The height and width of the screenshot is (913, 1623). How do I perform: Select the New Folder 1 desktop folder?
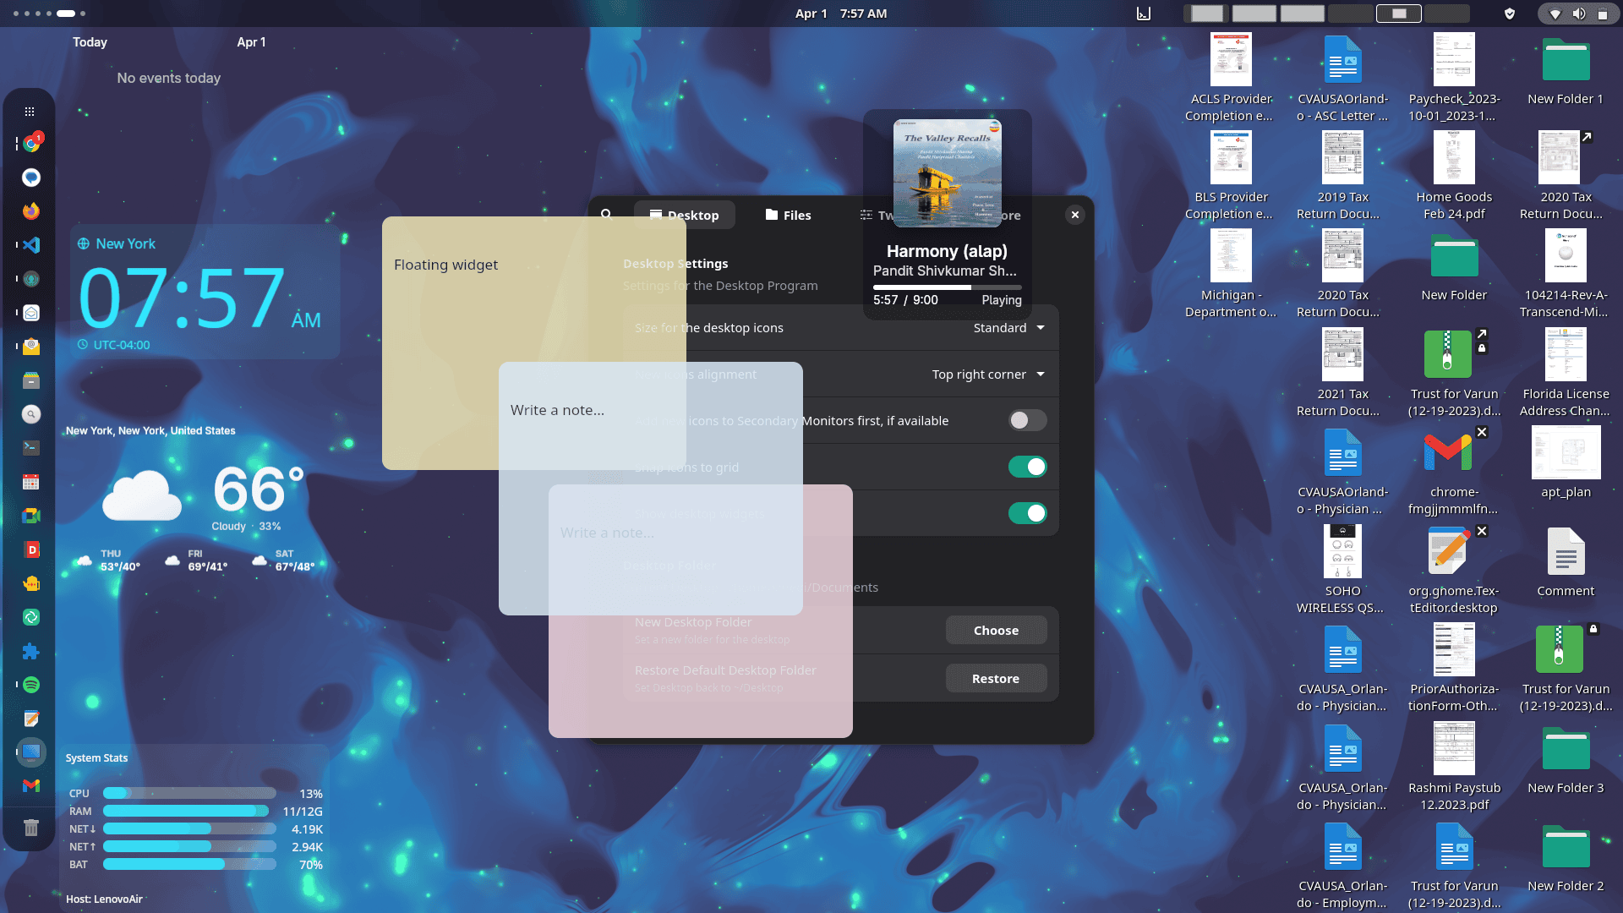coord(1566,70)
